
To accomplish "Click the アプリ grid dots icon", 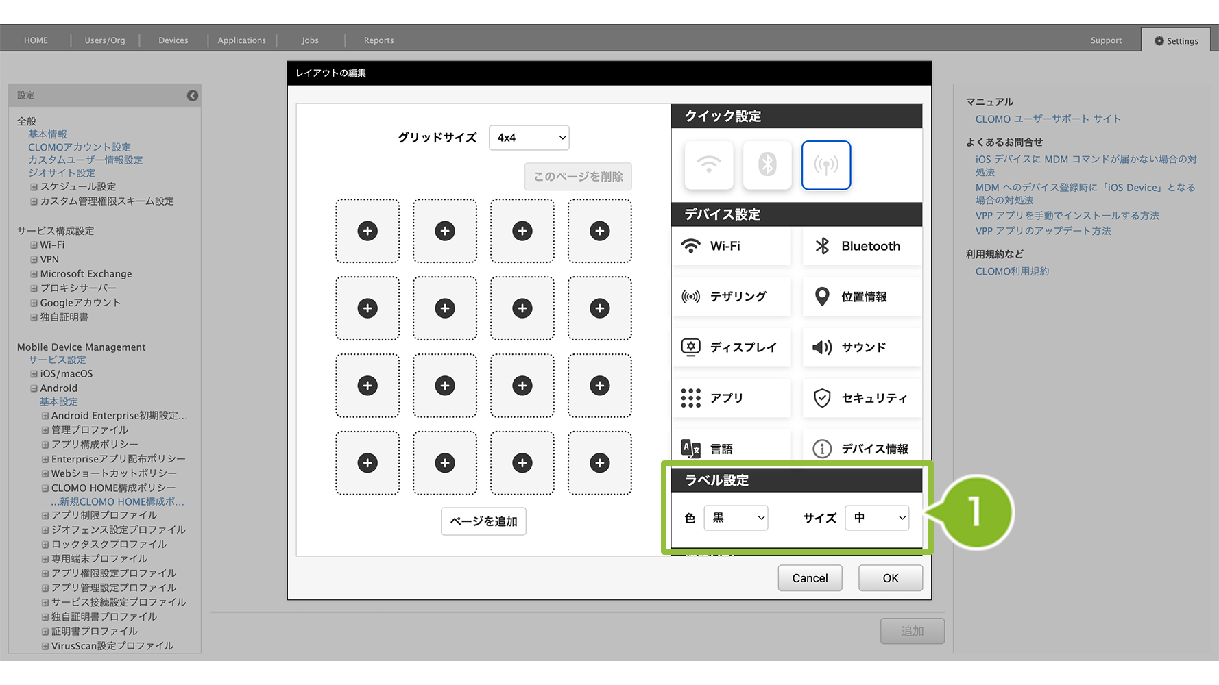I will click(x=691, y=398).
